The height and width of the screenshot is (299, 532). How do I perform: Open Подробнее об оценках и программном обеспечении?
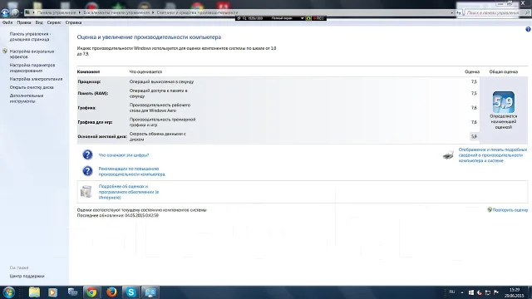tap(129, 192)
